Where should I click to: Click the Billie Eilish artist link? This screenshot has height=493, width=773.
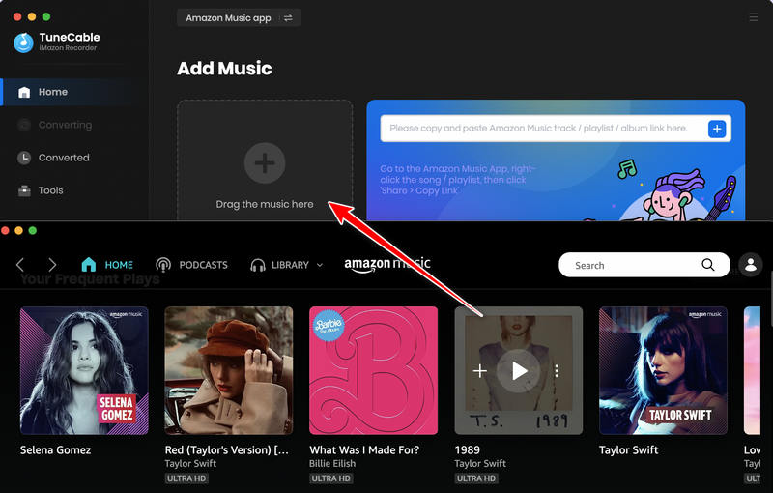tap(332, 464)
